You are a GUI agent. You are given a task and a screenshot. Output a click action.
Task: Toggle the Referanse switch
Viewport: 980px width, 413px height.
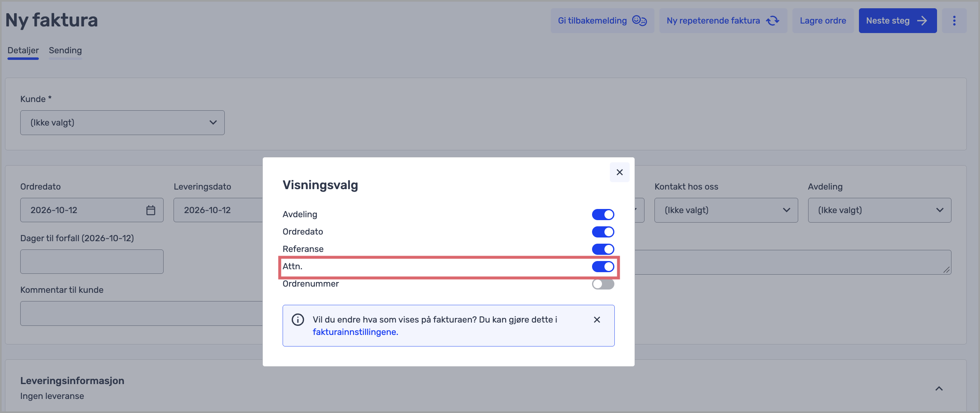coord(603,249)
